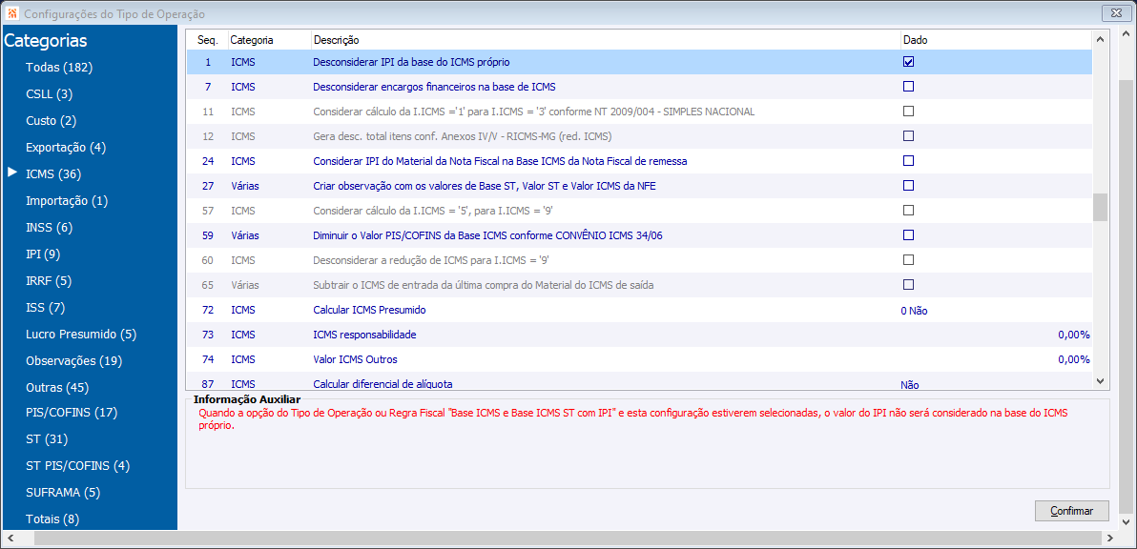The image size is (1137, 549).
Task: Toggle 'Subtrair o ICMS de entrada' checkbox
Action: click(908, 284)
